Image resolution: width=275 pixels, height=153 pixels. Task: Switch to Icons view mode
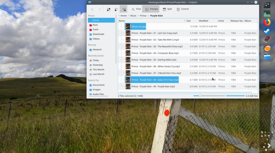tap(108, 9)
